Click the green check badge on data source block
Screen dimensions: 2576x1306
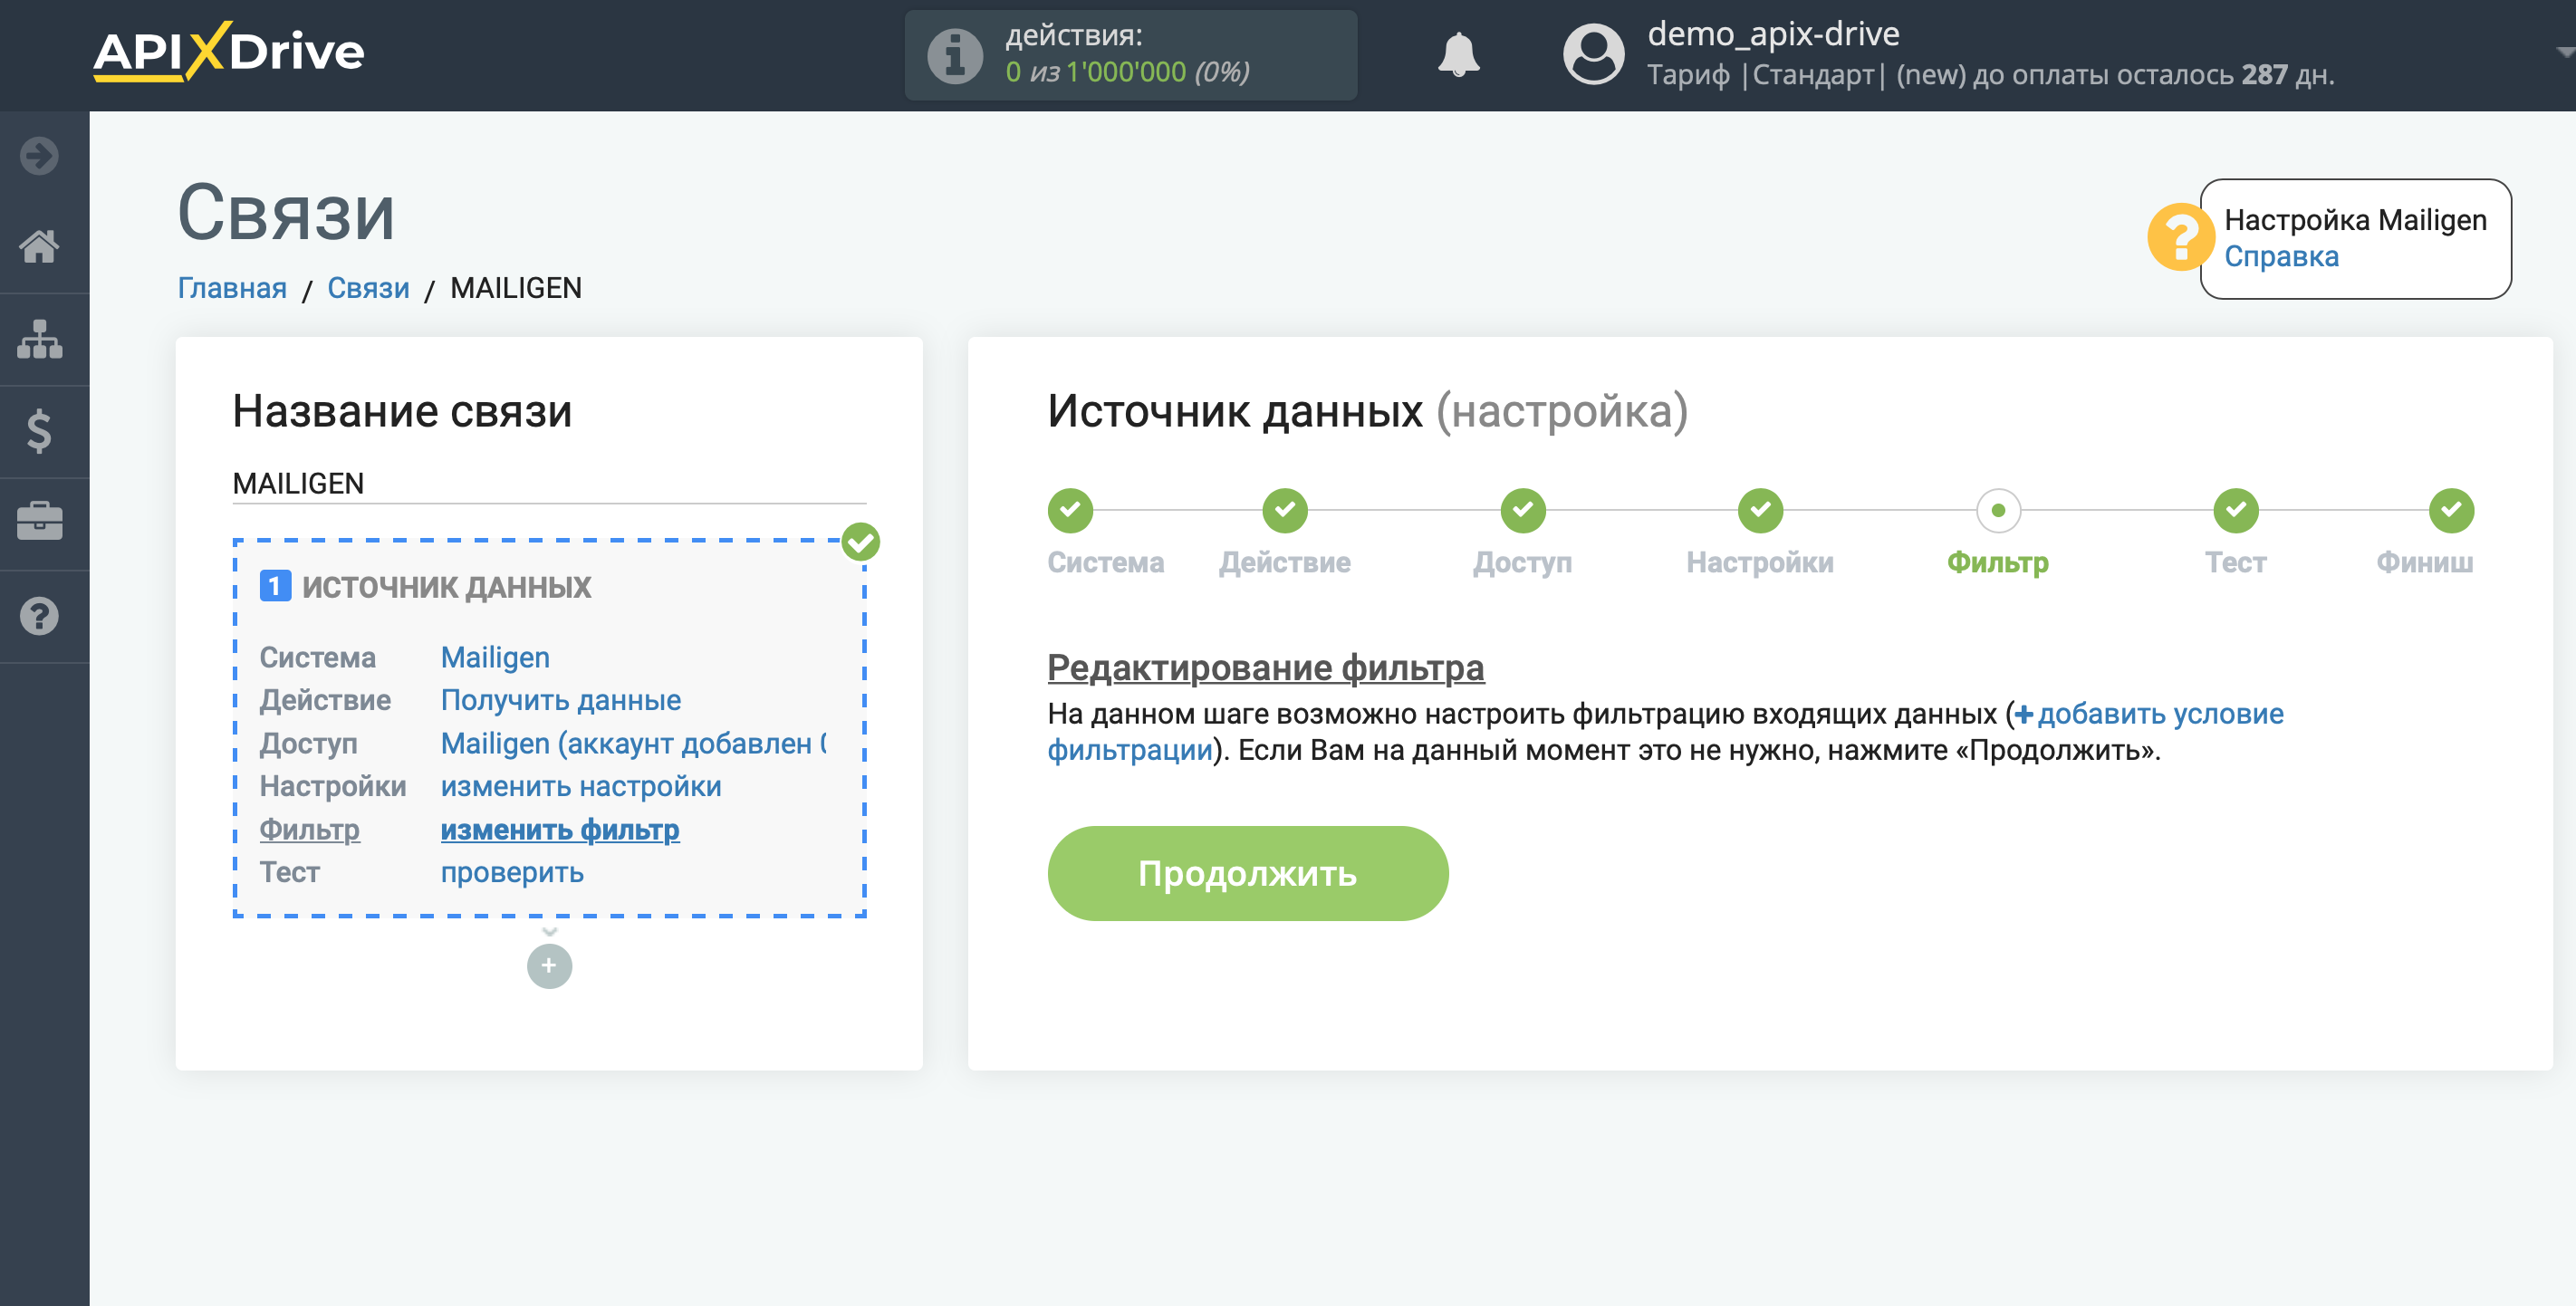pos(860,542)
